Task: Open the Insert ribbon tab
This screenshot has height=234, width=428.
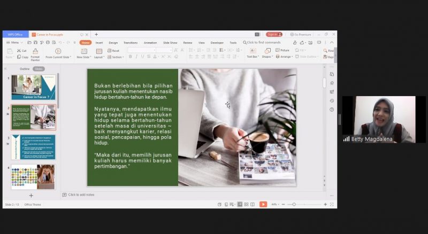Action: [x=99, y=43]
